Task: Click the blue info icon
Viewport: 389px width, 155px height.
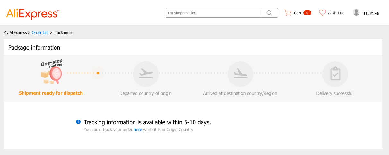Action: pos(78,122)
